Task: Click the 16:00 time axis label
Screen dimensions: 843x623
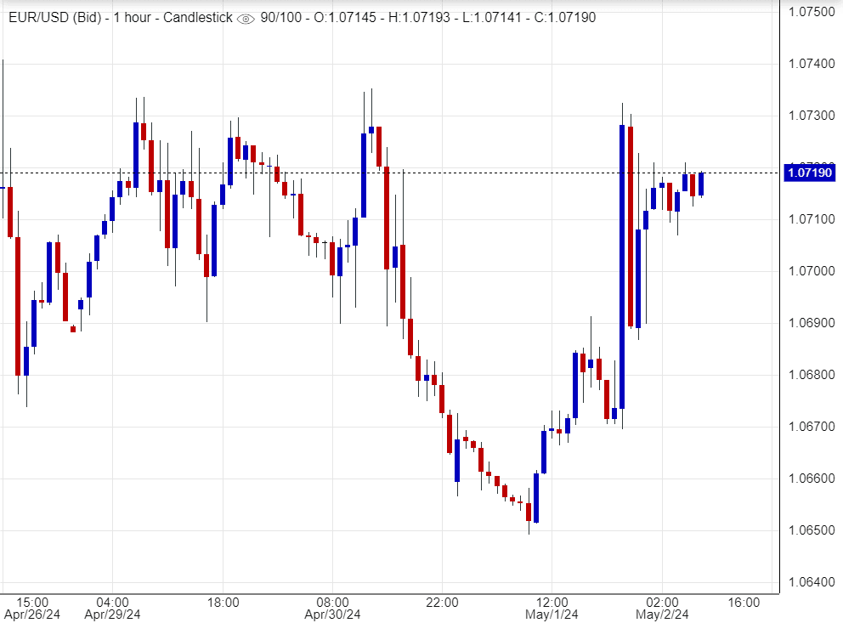Action: 744,602
